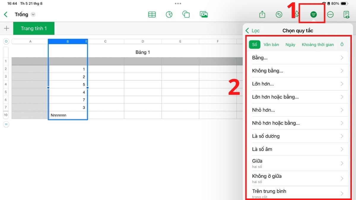The height and width of the screenshot is (200, 356).
Task: Select row header 5
Action: click(x=6, y=92)
